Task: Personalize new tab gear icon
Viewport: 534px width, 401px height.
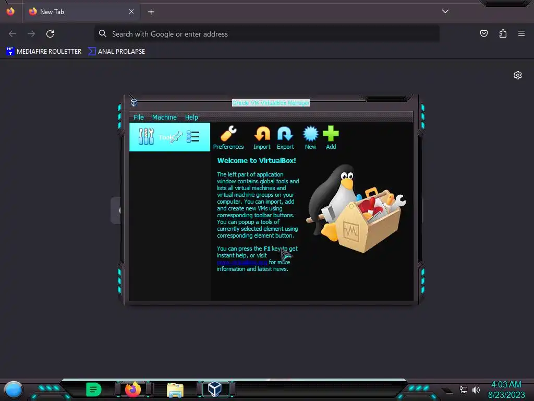Action: pos(518,75)
